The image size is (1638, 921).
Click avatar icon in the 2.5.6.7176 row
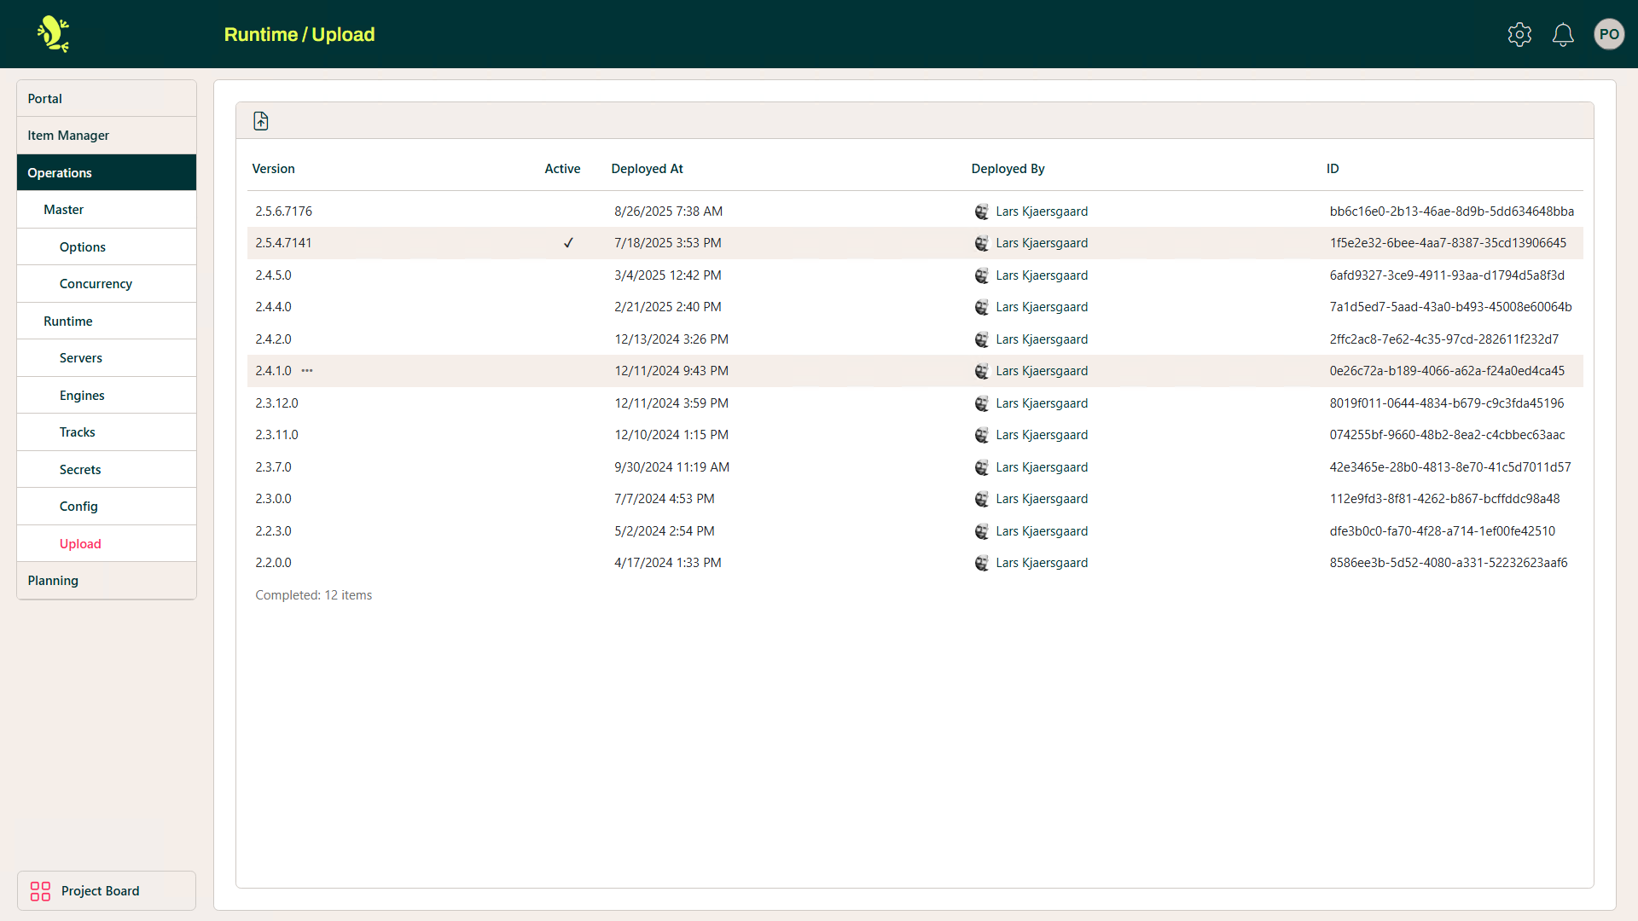[x=982, y=211]
